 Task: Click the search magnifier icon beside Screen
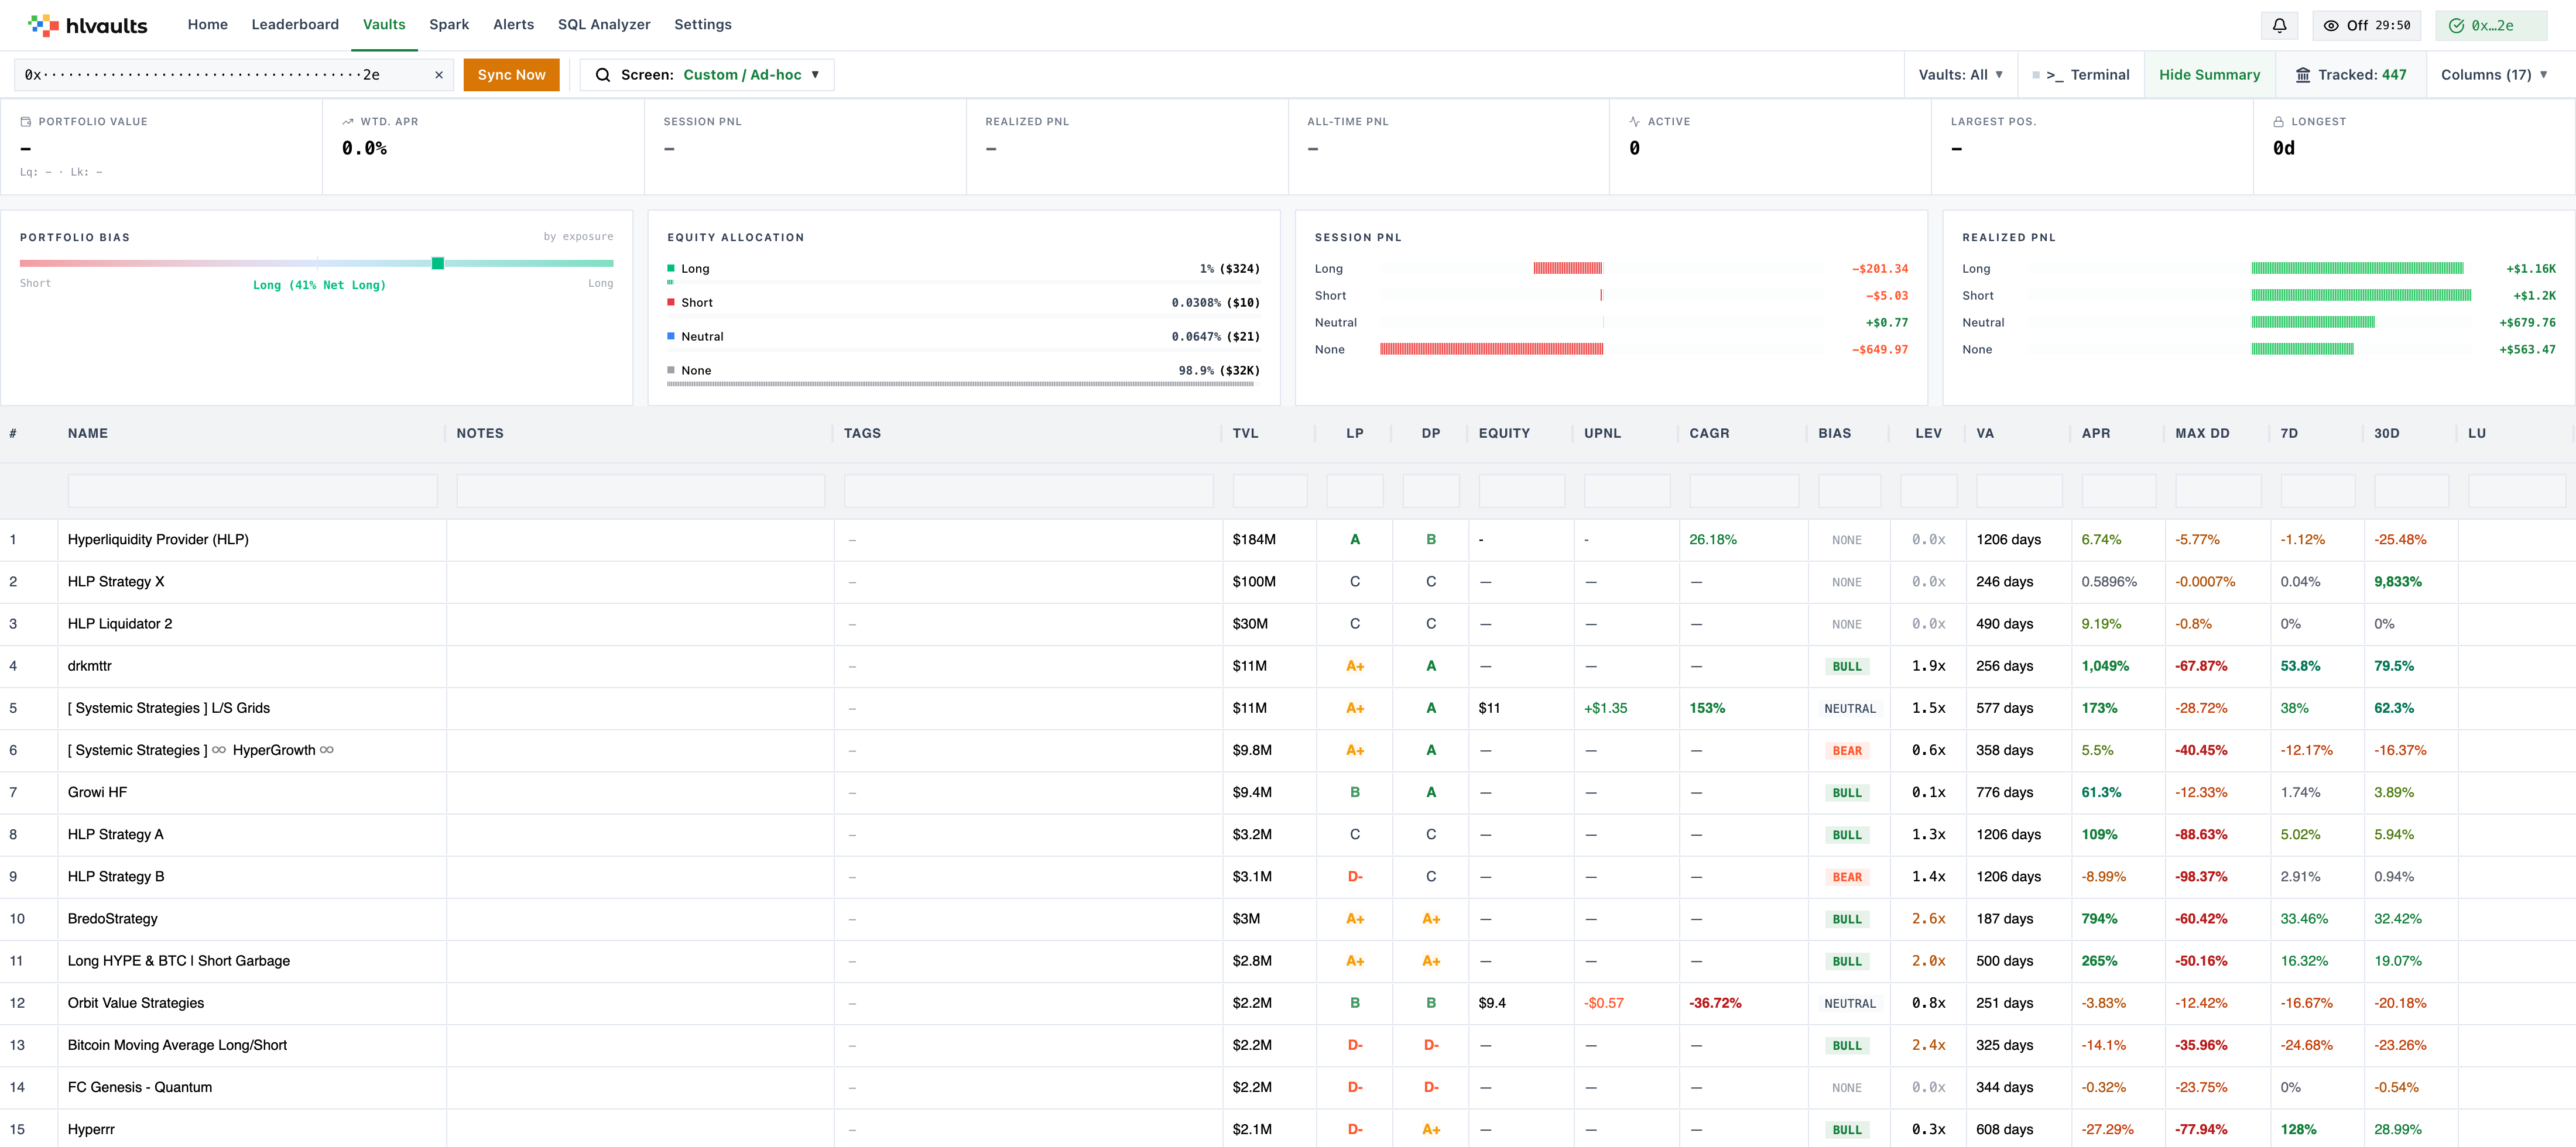[602, 75]
